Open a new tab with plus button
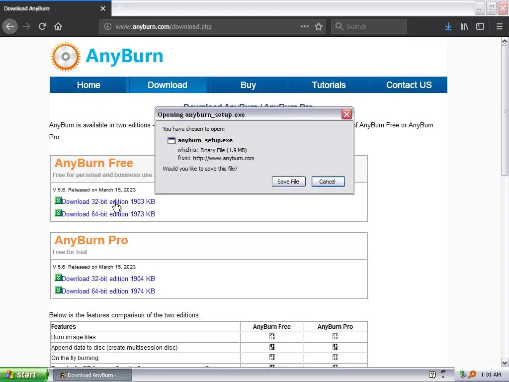 click(120, 8)
